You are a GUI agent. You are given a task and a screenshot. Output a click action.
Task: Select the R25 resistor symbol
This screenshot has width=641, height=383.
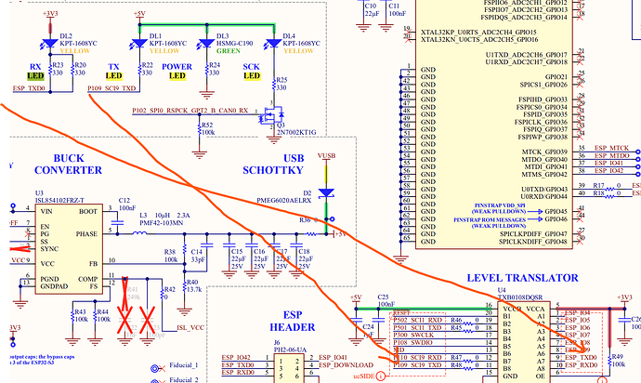pyautogui.click(x=274, y=85)
